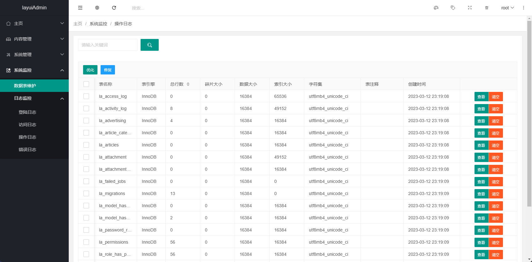
Task: Check the la_advertising row checkbox
Action: 86,121
